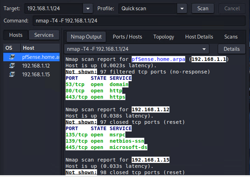
Task: Click the 98 closed tcp ports line
Action: tap(125, 172)
